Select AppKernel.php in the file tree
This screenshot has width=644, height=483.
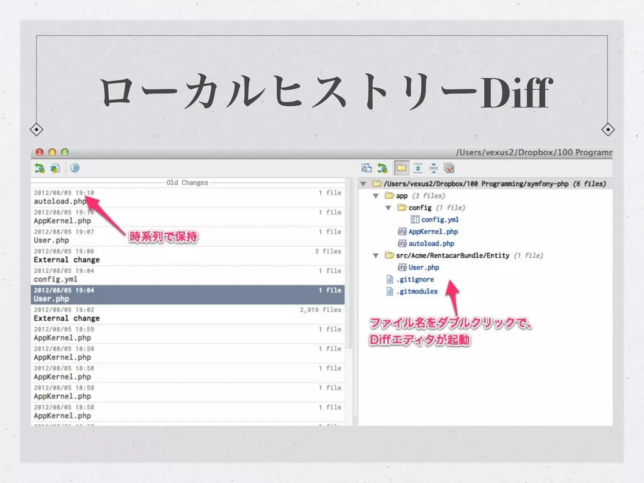click(433, 232)
